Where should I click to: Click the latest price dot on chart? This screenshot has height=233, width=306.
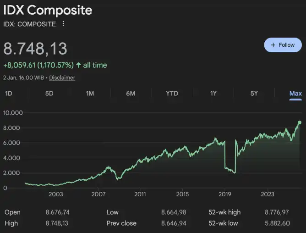tap(300, 122)
